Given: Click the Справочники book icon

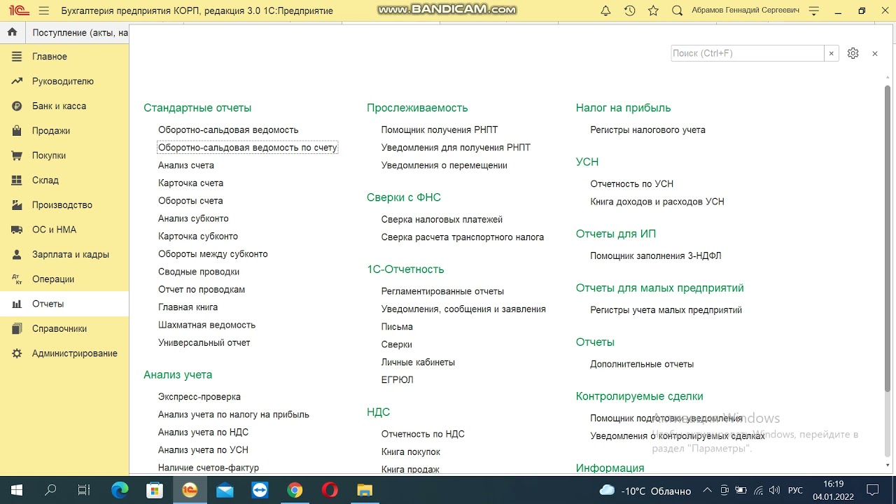Looking at the screenshot, I should (17, 328).
